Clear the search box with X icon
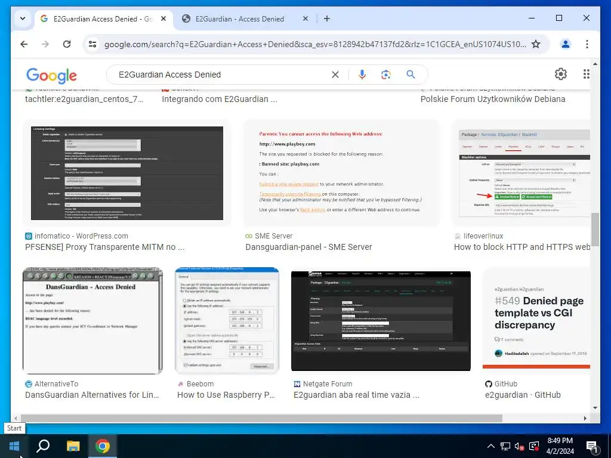The width and height of the screenshot is (611, 458). (335, 75)
